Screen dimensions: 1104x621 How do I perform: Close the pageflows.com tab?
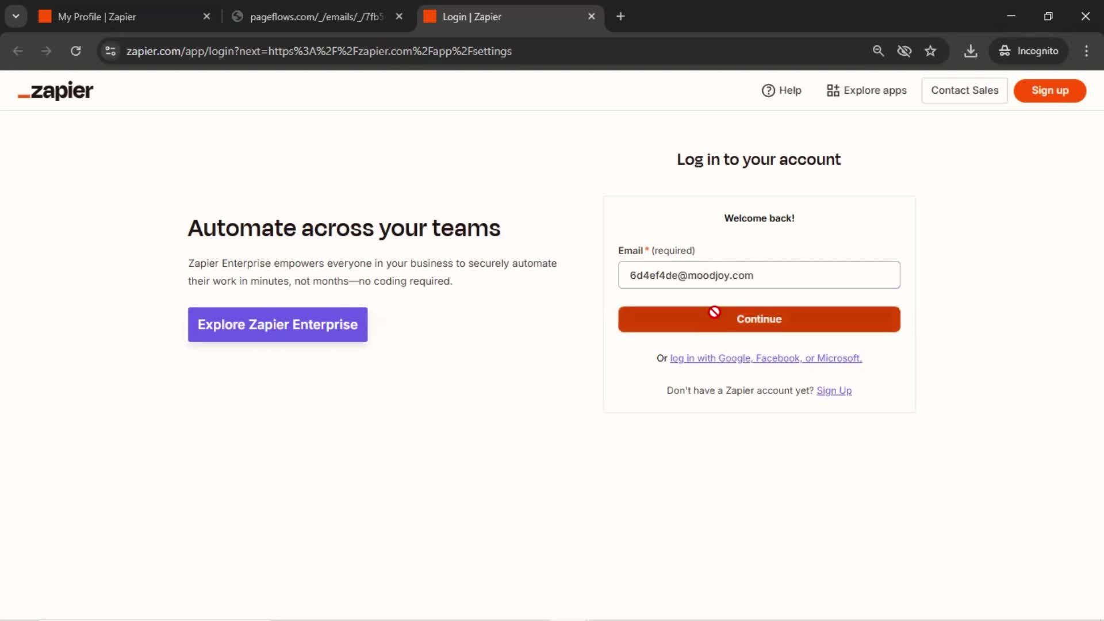pyautogui.click(x=399, y=17)
